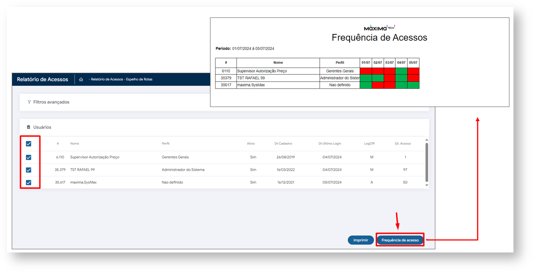Click the Frequência de acesso button

[x=400, y=240]
